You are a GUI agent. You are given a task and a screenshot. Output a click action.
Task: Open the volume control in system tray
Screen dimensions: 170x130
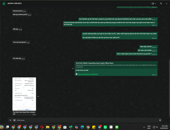pos(157,127)
